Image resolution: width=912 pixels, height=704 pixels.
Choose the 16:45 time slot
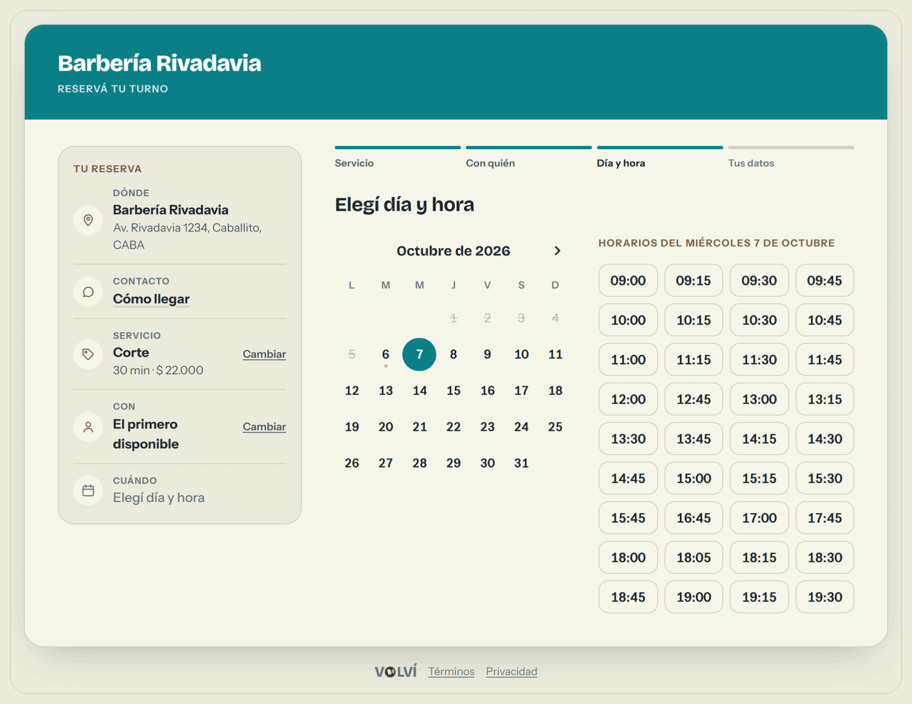[x=693, y=518]
